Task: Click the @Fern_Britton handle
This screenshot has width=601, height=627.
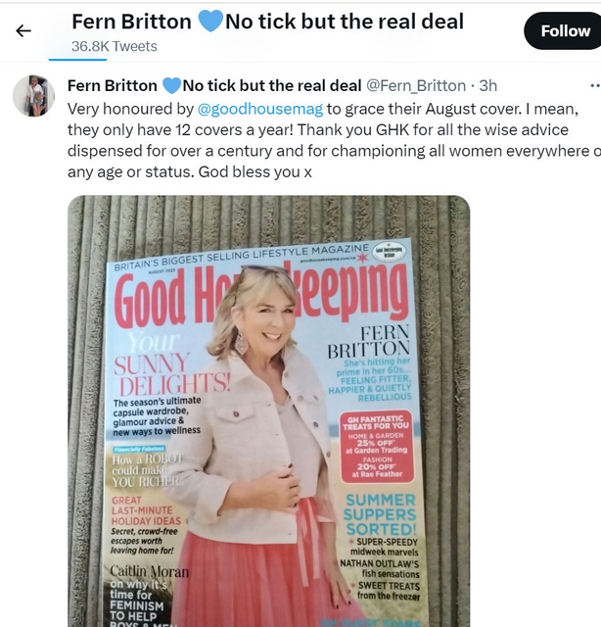Action: [x=416, y=85]
